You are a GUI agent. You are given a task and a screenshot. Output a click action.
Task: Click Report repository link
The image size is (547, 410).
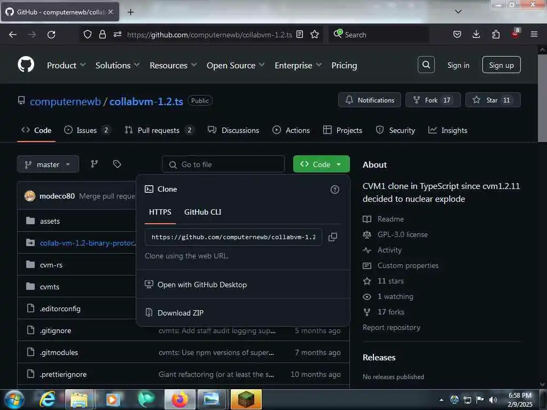point(391,327)
